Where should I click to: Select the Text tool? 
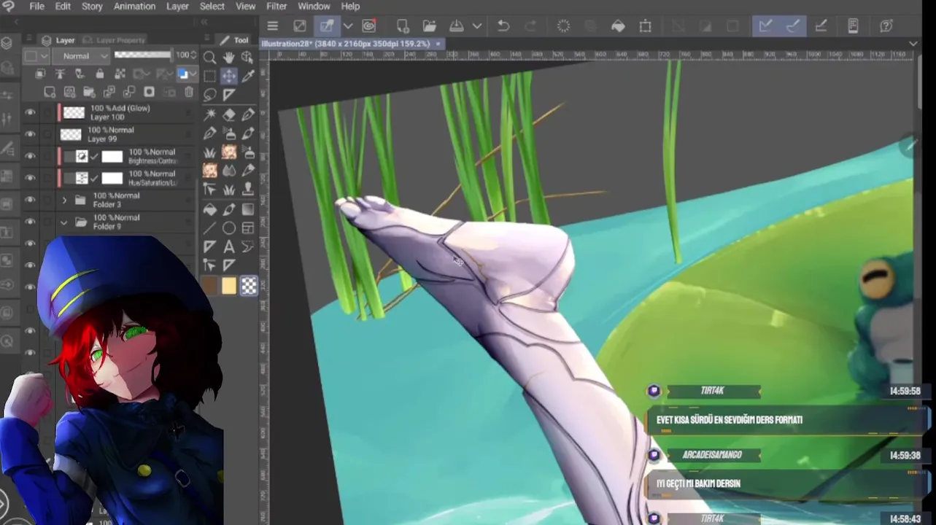228,247
